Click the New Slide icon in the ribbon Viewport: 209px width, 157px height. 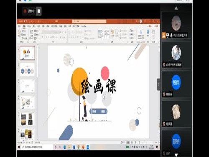click(32, 33)
